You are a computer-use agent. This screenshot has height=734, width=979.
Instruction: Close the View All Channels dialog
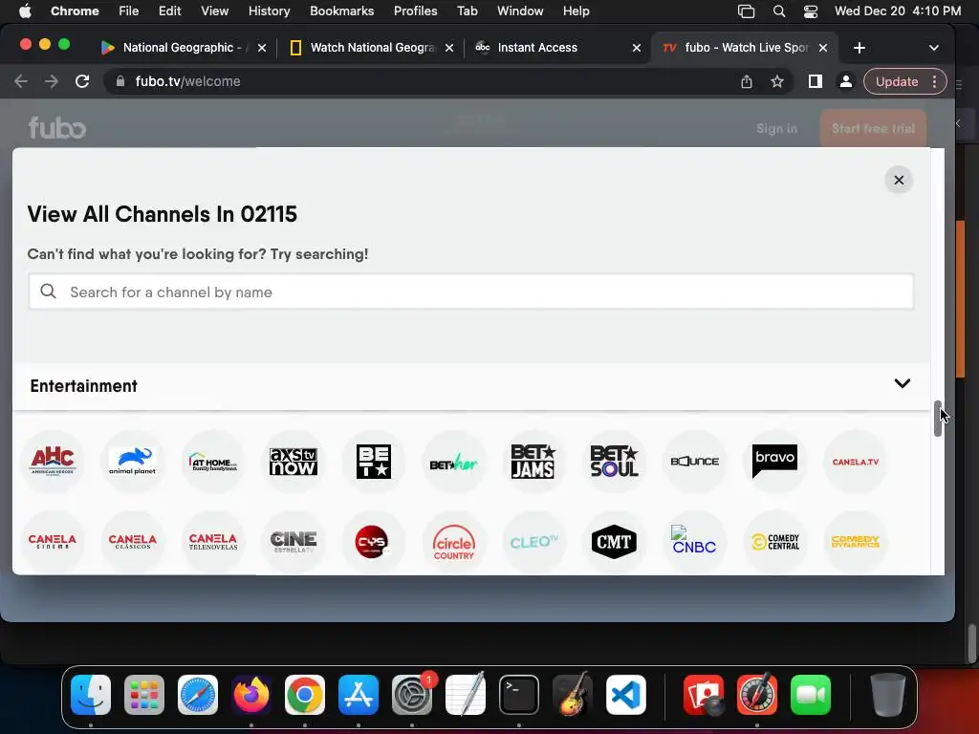click(x=899, y=180)
